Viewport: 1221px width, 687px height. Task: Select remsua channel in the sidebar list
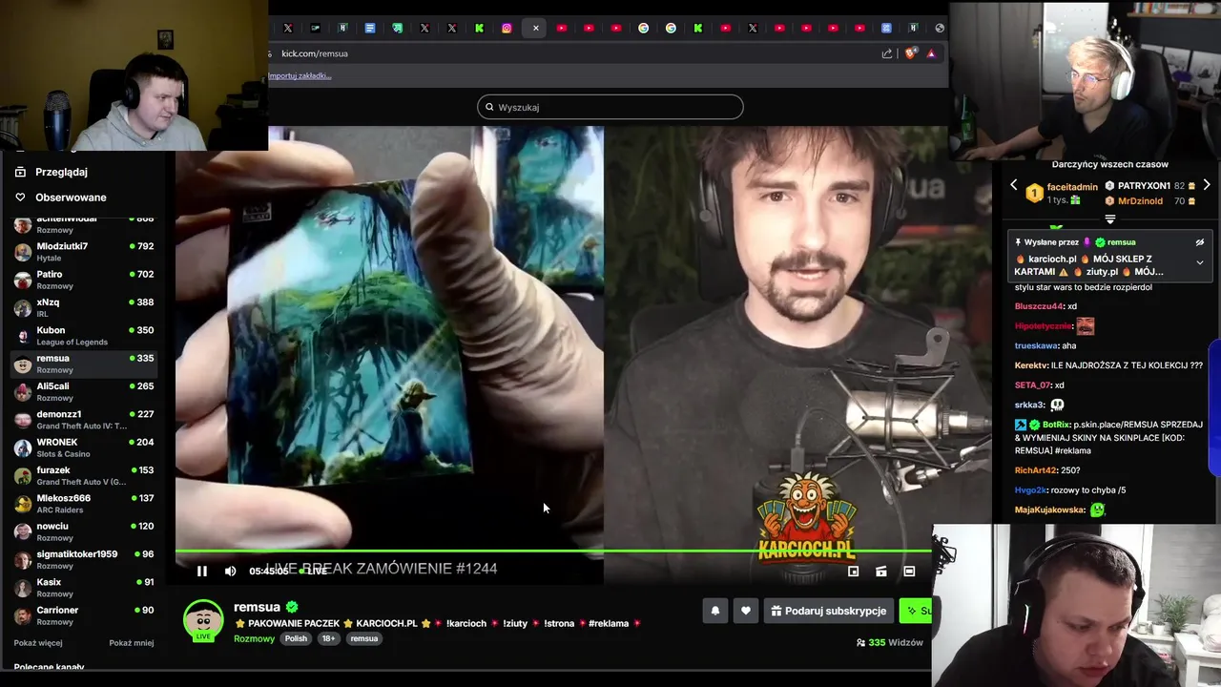click(x=84, y=364)
